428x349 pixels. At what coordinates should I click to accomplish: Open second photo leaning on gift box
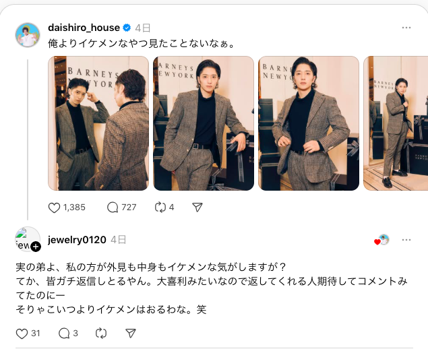click(204, 123)
